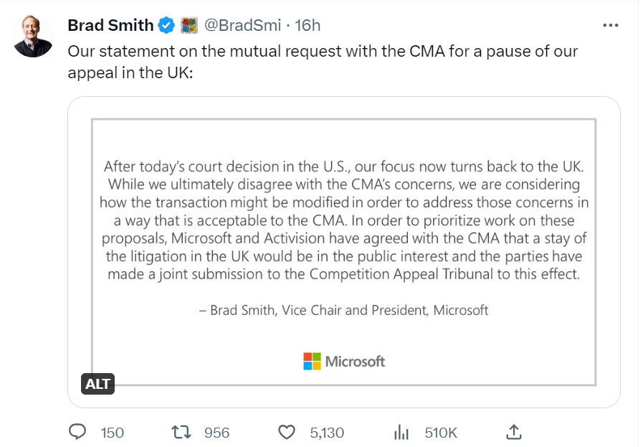Click the tweet text about the CMA appeal
The height and width of the screenshot is (447, 643).
(x=323, y=62)
